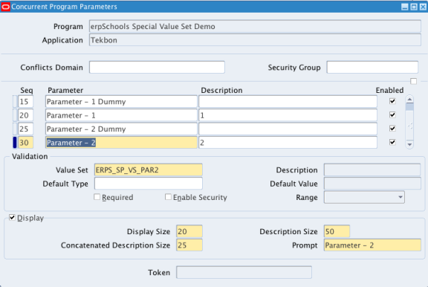Maximize the Concurrent Program Parameters window
Viewport: 428px width, 287px height.
(414, 7)
